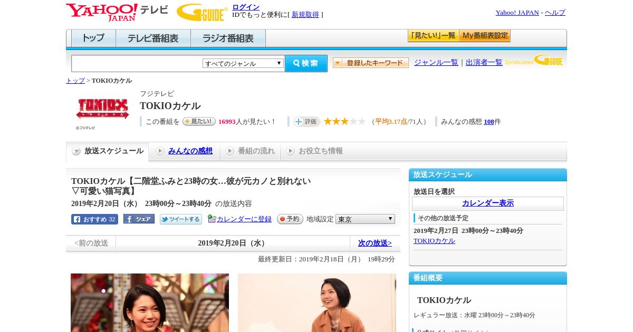Switch to the みんなの感想 tab
The height and width of the screenshot is (332, 633).
tap(184, 151)
